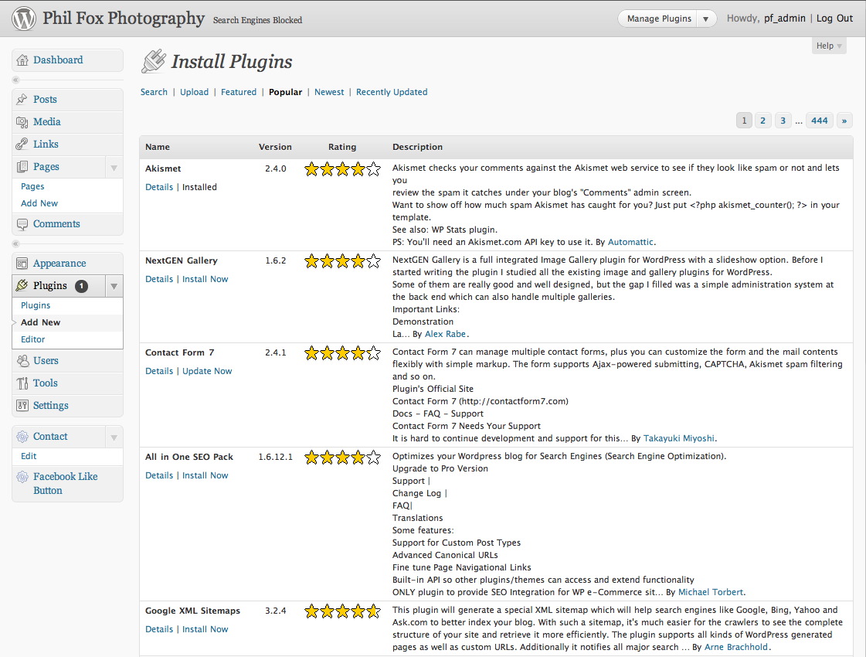Go to page 2 of results
The image size is (866, 657).
pyautogui.click(x=762, y=121)
